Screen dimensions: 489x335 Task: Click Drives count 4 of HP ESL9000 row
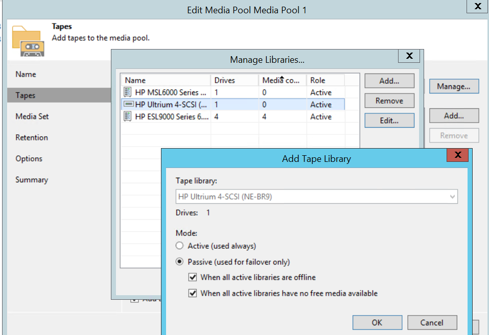(x=217, y=116)
